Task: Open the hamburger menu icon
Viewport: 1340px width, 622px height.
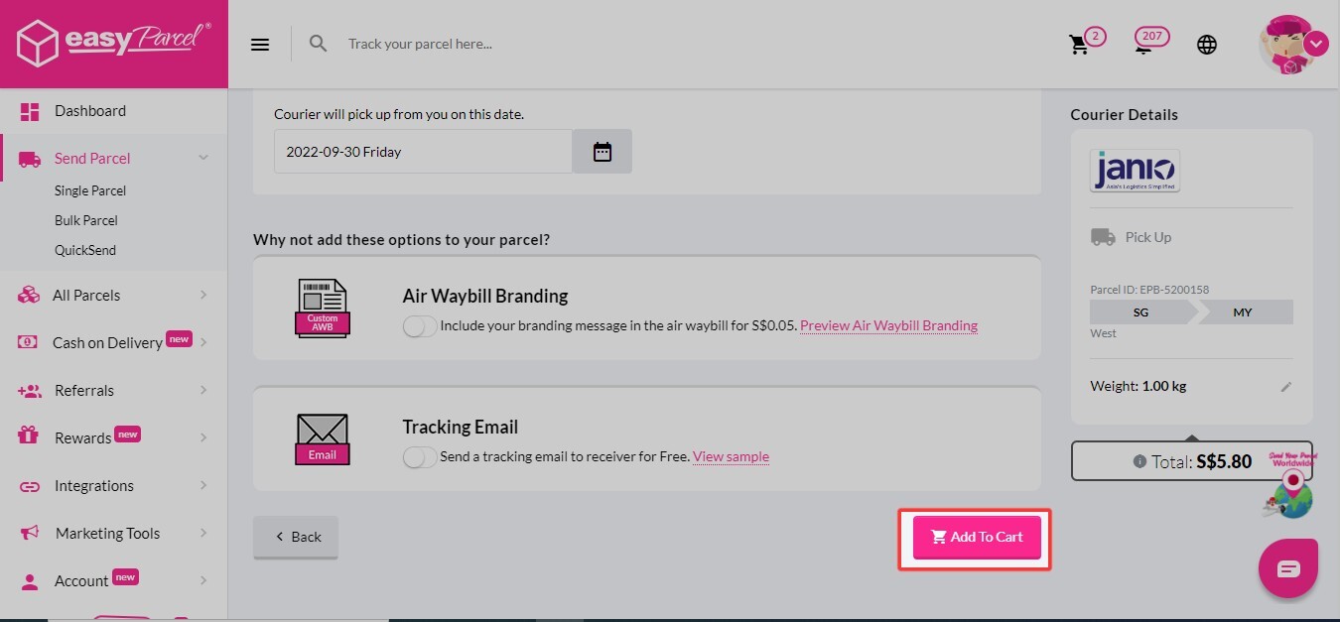Action: (260, 45)
